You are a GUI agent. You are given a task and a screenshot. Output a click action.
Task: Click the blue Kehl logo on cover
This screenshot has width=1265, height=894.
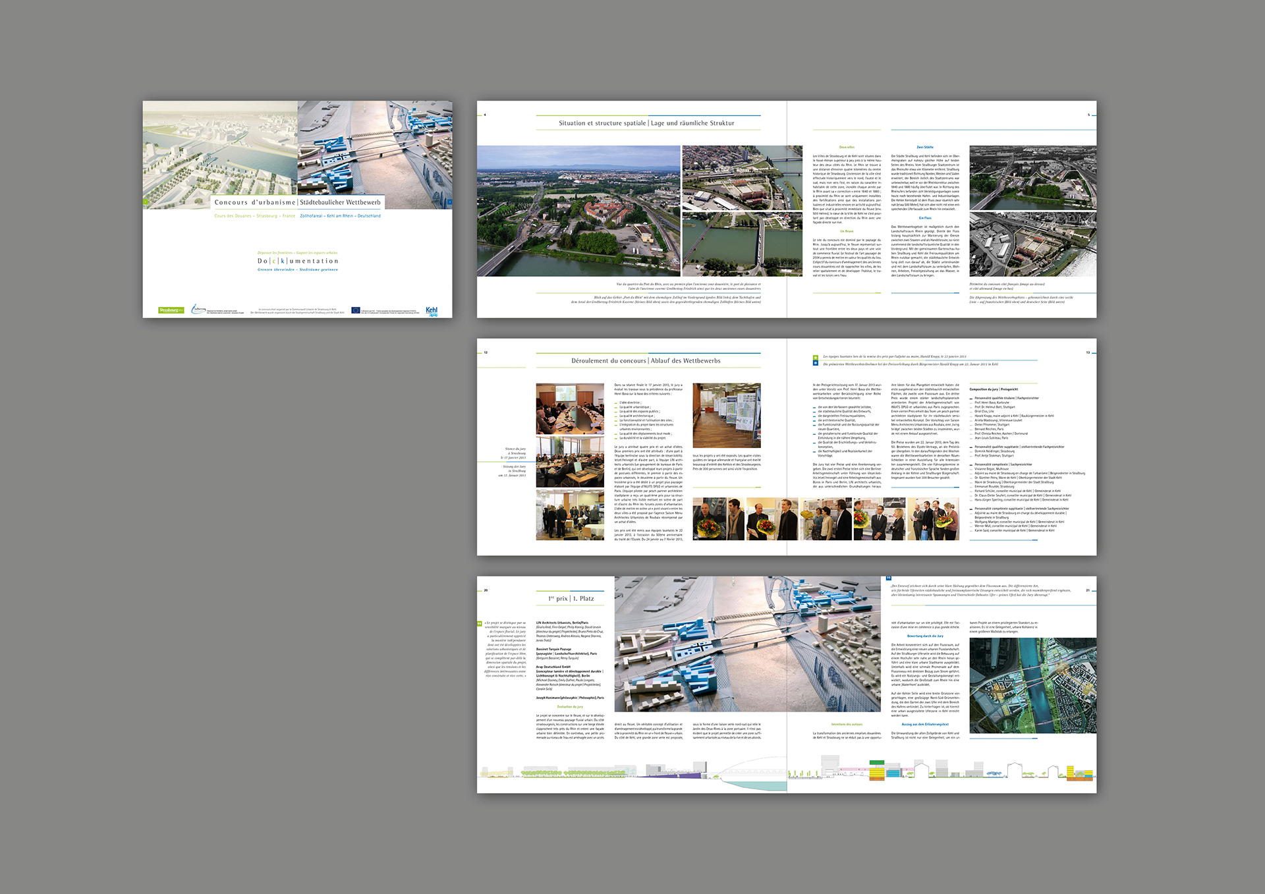(x=432, y=310)
